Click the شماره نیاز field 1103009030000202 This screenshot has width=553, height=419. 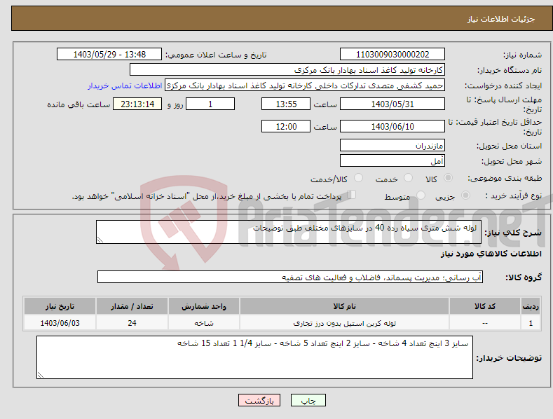(392, 55)
